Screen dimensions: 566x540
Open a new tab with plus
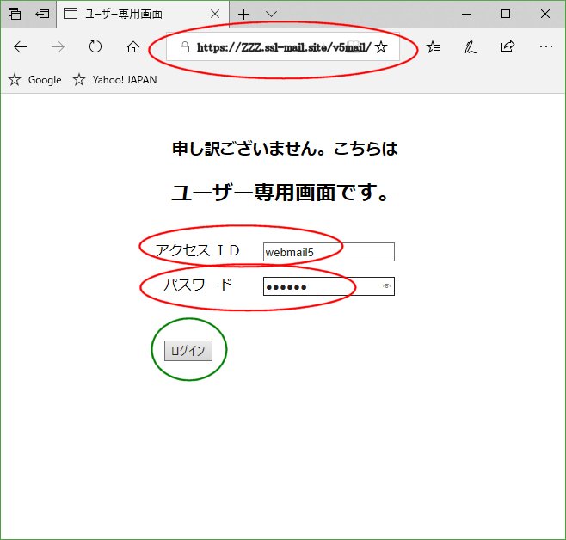(x=244, y=14)
